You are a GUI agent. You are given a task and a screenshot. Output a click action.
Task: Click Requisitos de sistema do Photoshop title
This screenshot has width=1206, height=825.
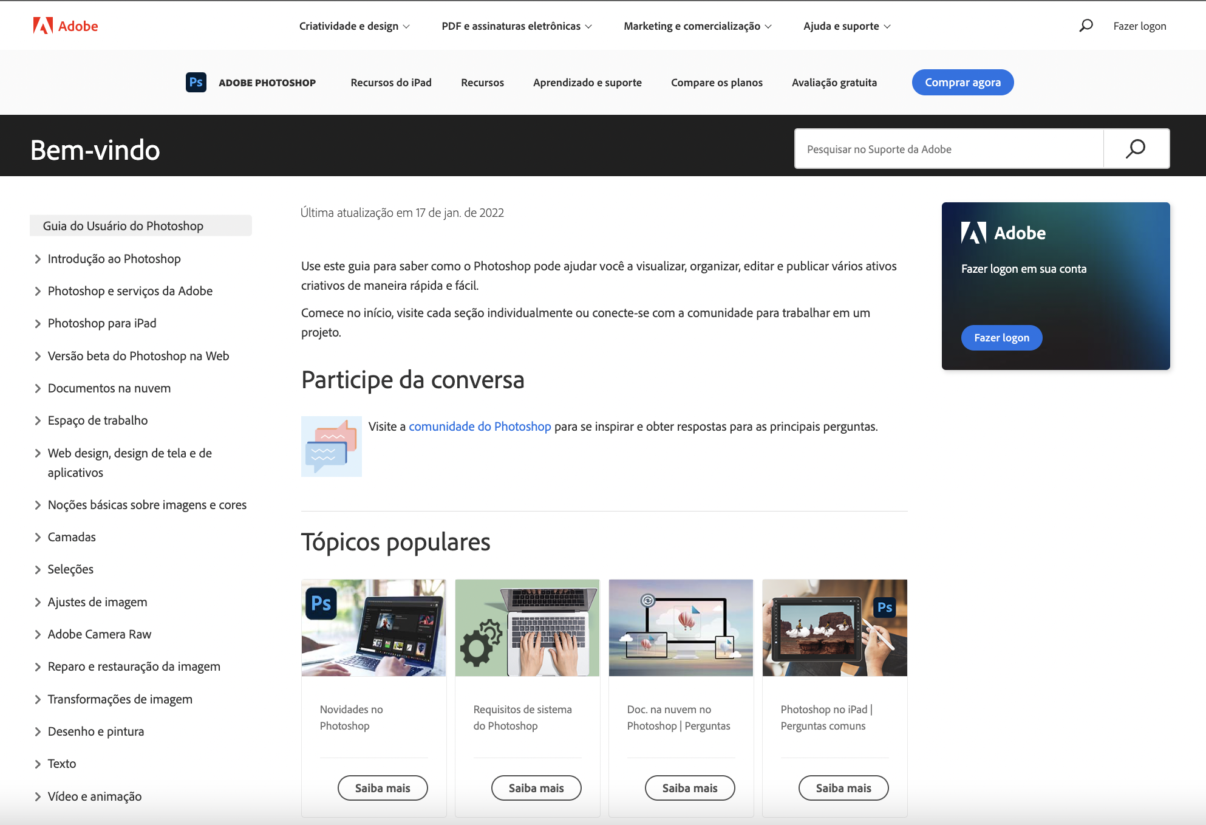point(522,717)
